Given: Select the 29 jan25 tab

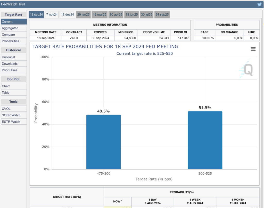Looking at the screenshot, I should 83,14.
